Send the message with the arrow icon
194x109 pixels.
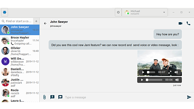point(189,97)
